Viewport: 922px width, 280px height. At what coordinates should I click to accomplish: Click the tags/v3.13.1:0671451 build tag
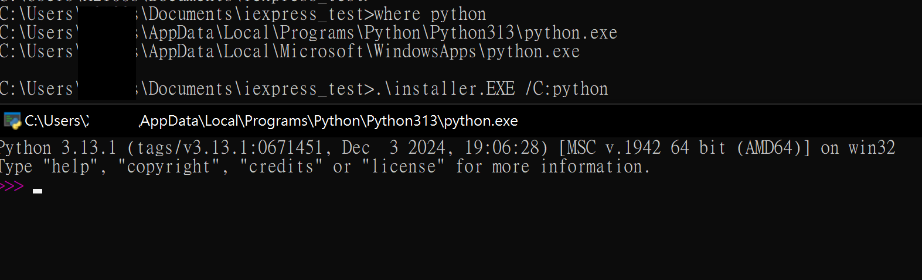(229, 148)
